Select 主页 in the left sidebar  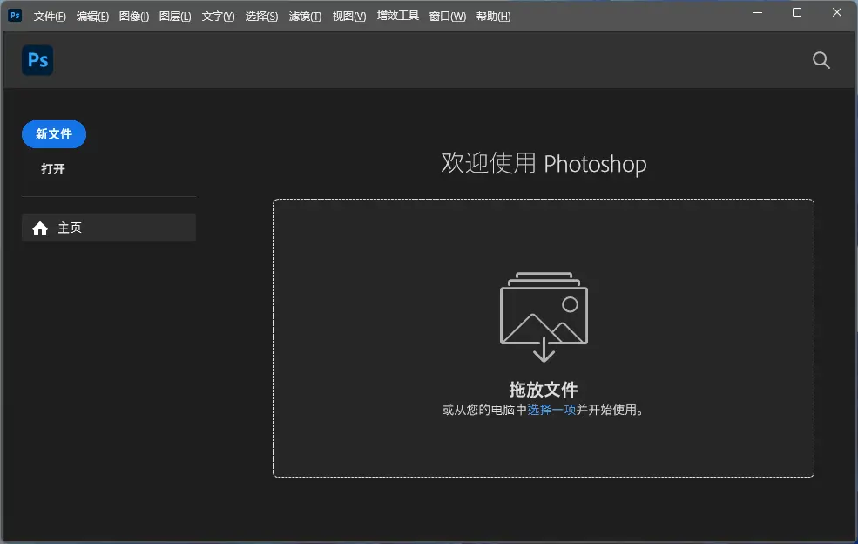pos(109,228)
